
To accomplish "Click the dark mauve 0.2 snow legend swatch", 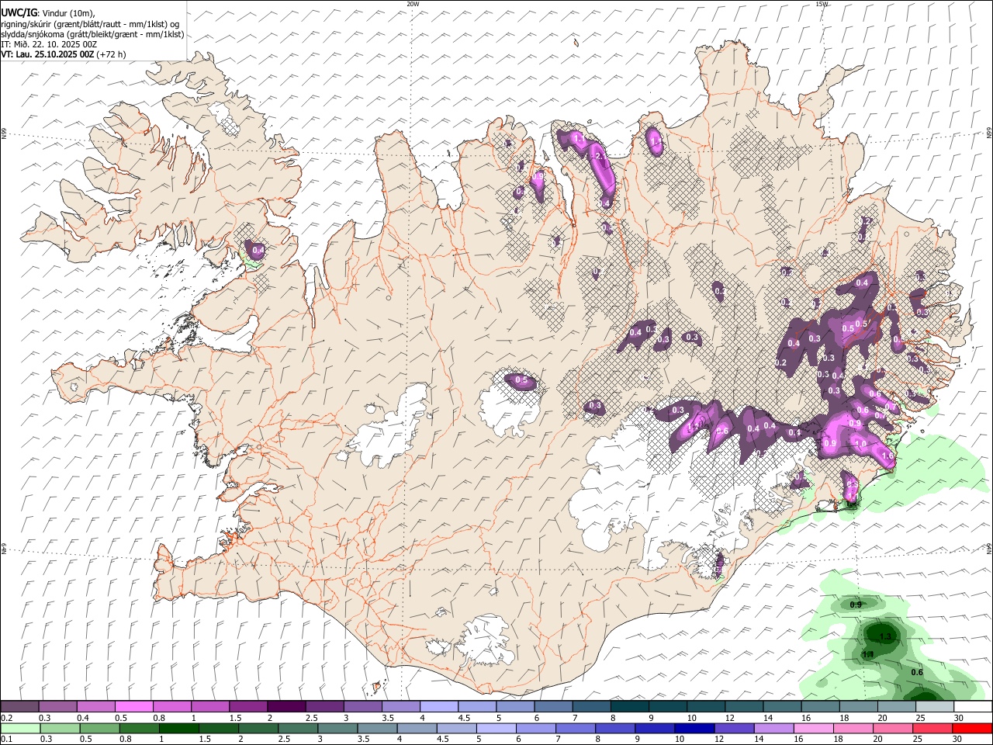I will click(20, 707).
